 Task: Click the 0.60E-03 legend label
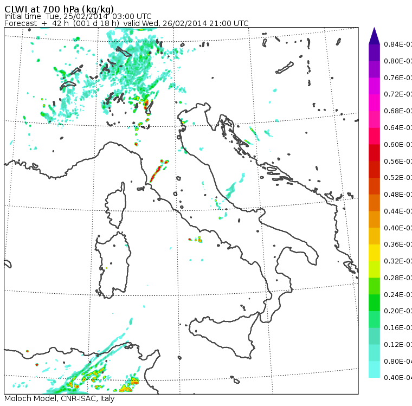(398, 145)
